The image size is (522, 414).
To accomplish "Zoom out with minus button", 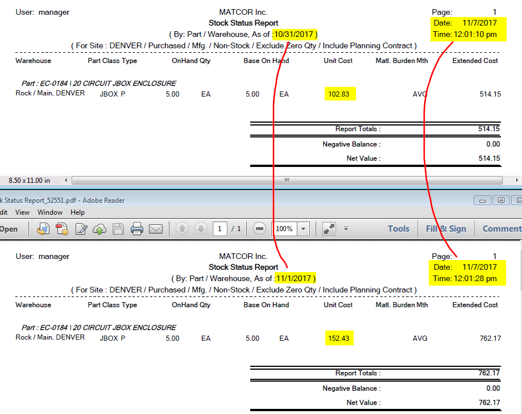I will coord(259,229).
